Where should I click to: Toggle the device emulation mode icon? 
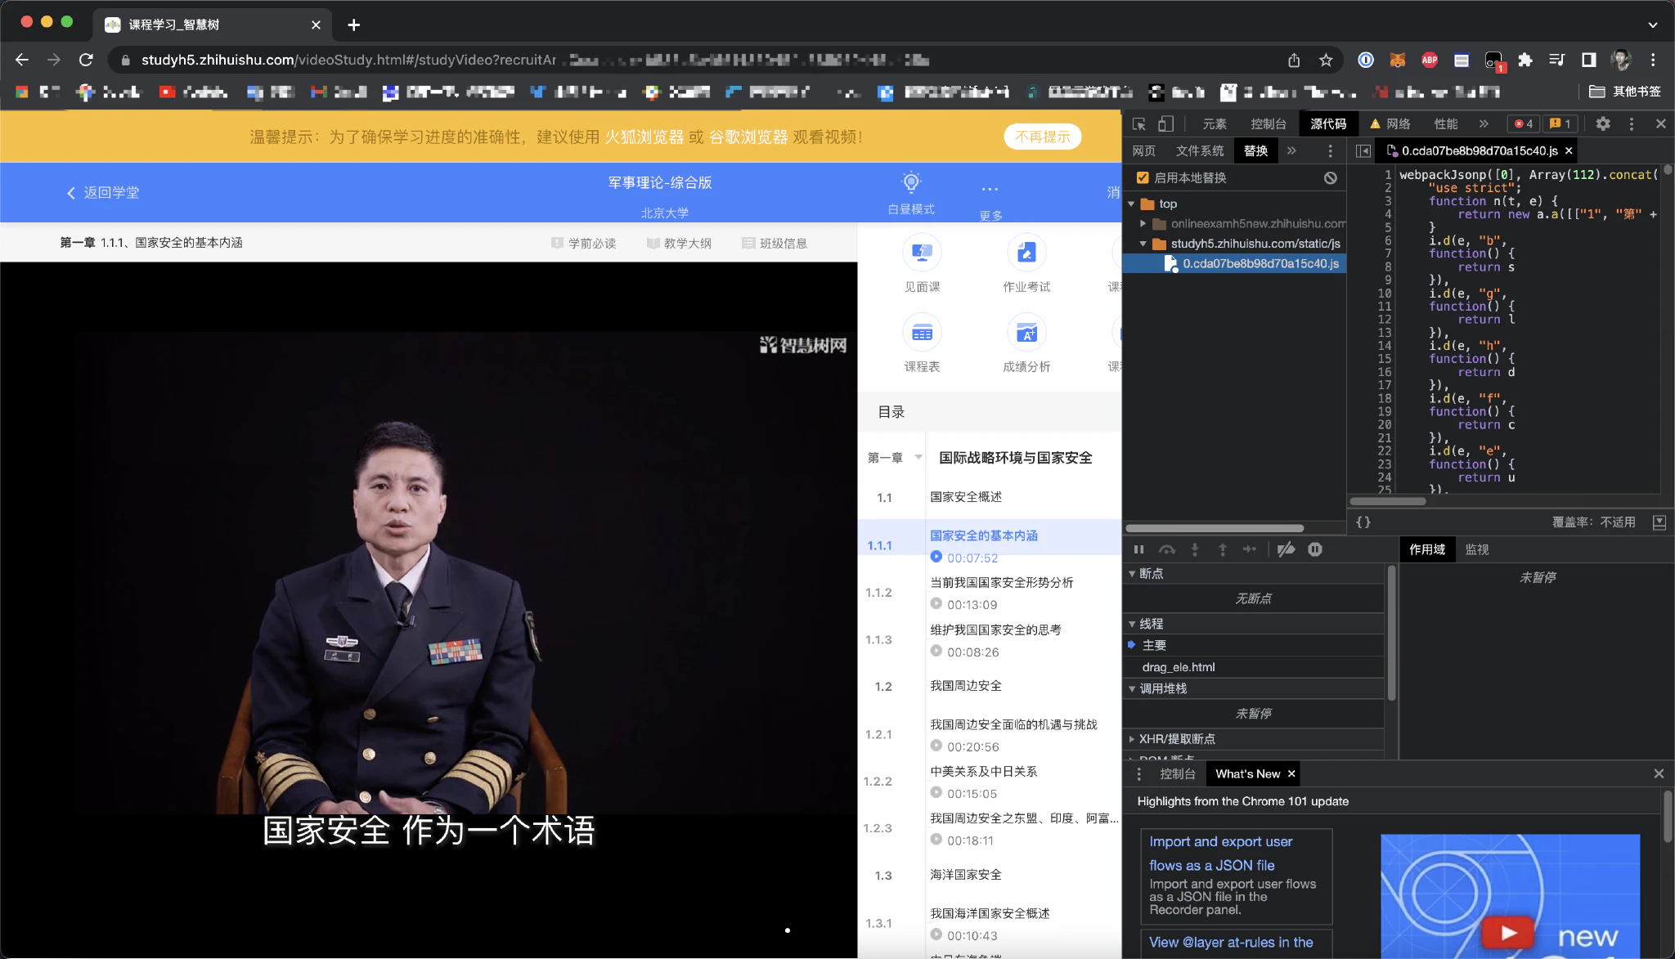[x=1165, y=123]
